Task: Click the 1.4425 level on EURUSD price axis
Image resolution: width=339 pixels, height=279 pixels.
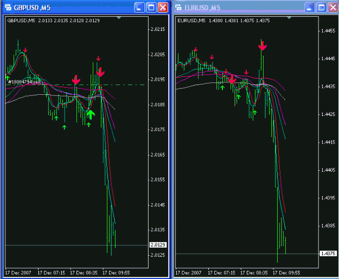Action: 328,114
